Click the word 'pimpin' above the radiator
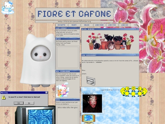This screenshot has height=124, width=165. 84,74
